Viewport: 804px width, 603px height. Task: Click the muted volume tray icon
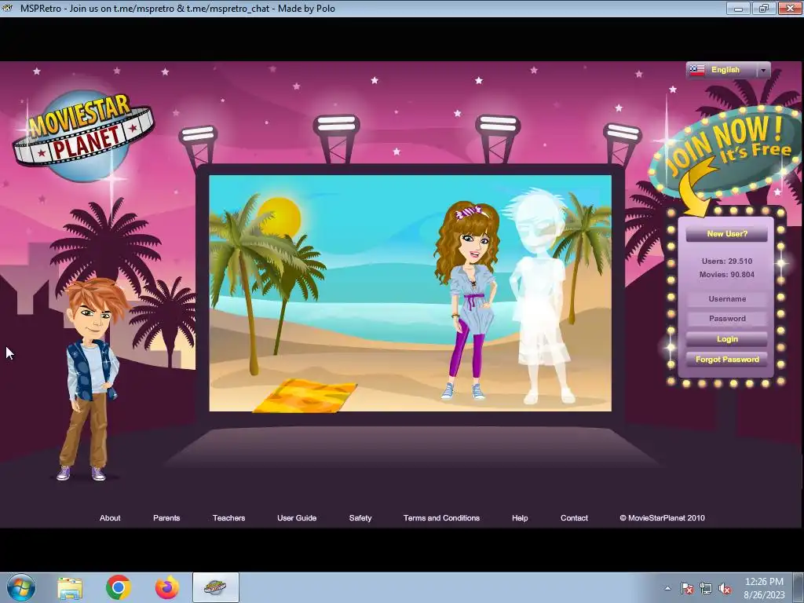coord(725,588)
